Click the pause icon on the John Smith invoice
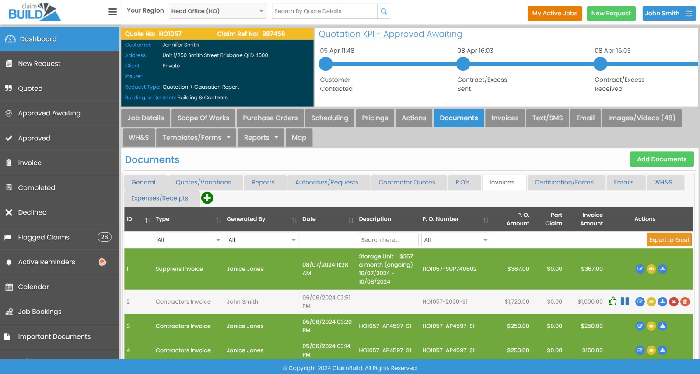The width and height of the screenshot is (700, 374). click(x=625, y=301)
